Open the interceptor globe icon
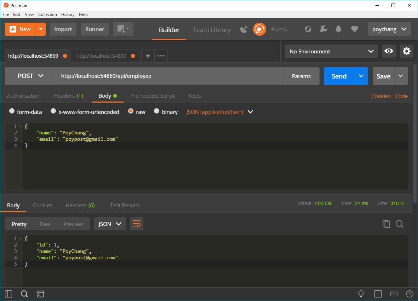The width and height of the screenshot is (418, 301). pos(308,29)
